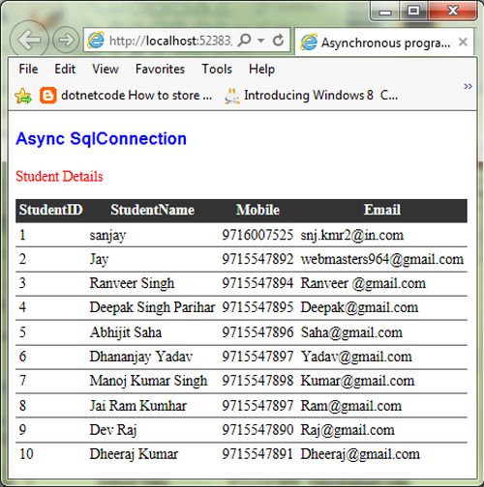Click the name Dhananjay Yadav

tap(141, 357)
